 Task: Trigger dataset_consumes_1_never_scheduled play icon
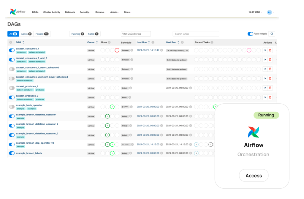click(x=265, y=69)
